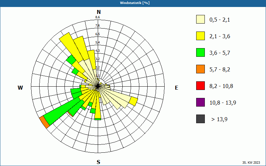
Task: Click the 6,5 axis scale value
Action: click(x=97, y=34)
